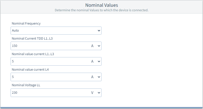Image resolution: width=203 pixels, height=109 pixels.
Task: Click the 'Nominal Voltage LL' label
Action: 26,85
